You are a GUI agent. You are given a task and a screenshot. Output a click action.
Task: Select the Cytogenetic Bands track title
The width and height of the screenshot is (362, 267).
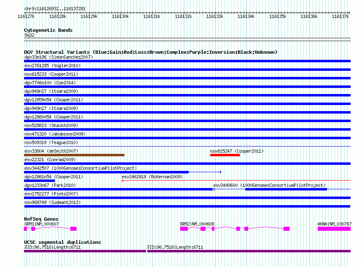point(48,30)
